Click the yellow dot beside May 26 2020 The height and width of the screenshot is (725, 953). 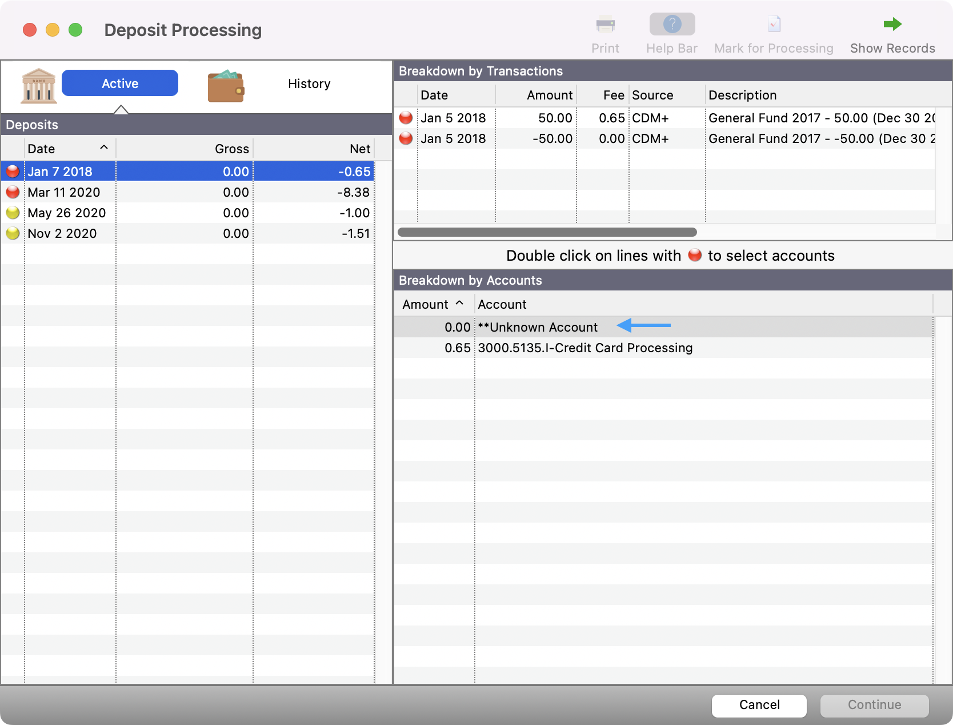click(x=13, y=213)
